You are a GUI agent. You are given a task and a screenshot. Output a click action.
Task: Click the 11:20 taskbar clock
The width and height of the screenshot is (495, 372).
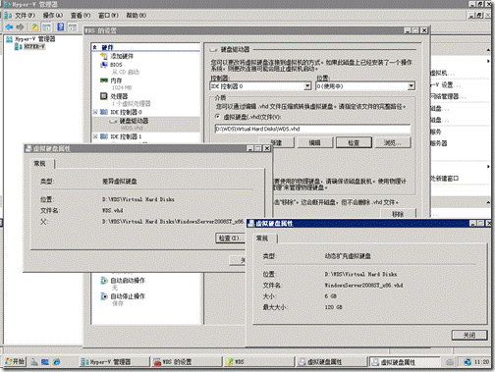tap(481, 362)
